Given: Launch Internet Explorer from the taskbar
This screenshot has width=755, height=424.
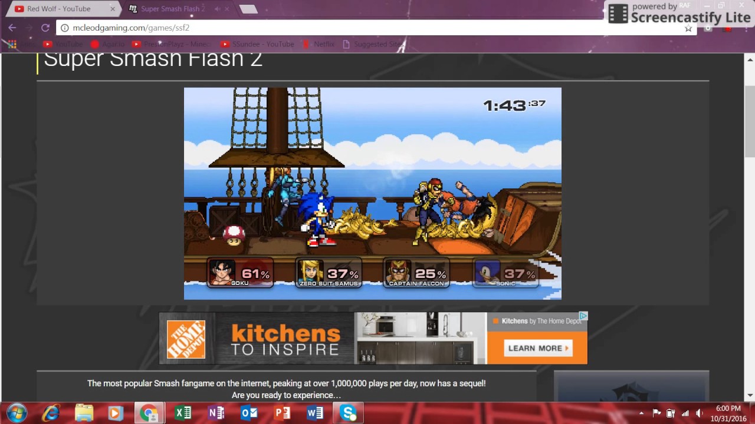Looking at the screenshot, I should (x=50, y=413).
